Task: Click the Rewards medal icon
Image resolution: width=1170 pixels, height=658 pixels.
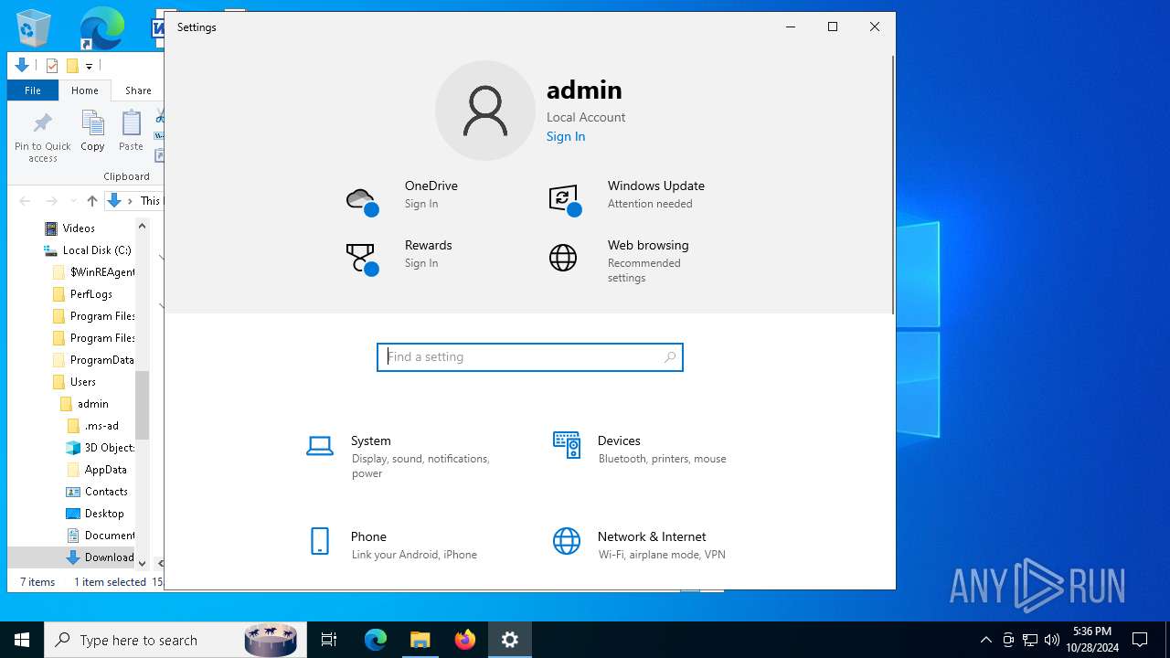Action: point(362,259)
